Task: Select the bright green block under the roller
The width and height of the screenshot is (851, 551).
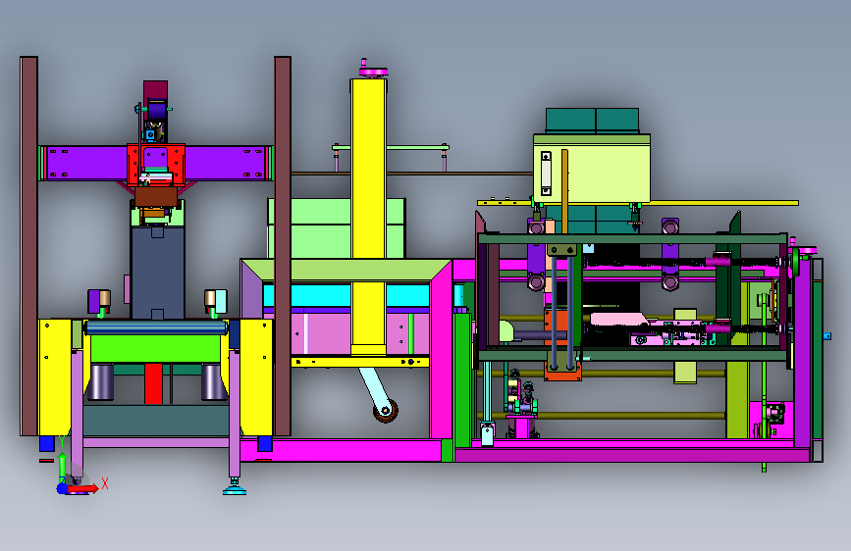Action: (156, 349)
